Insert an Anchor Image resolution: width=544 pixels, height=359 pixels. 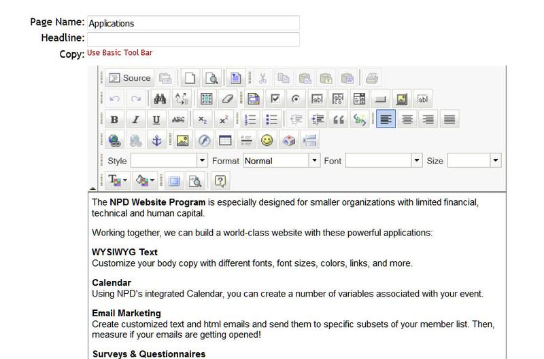coord(157,140)
